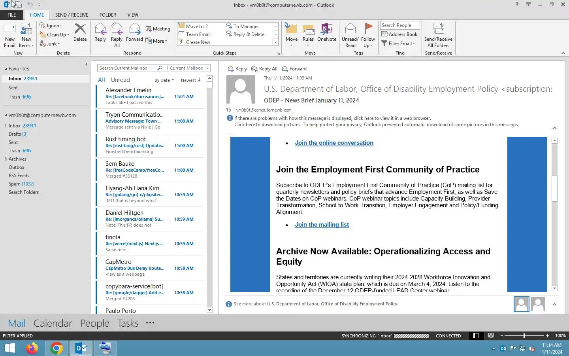Click Forward in the reading pane
The image size is (569, 356).
(x=294, y=69)
